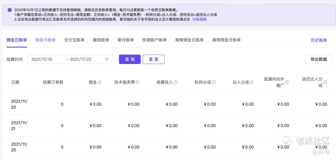The width and height of the screenshot is (336, 160).
Task: Open the 支付宝账单 tab
Action: [74, 40]
